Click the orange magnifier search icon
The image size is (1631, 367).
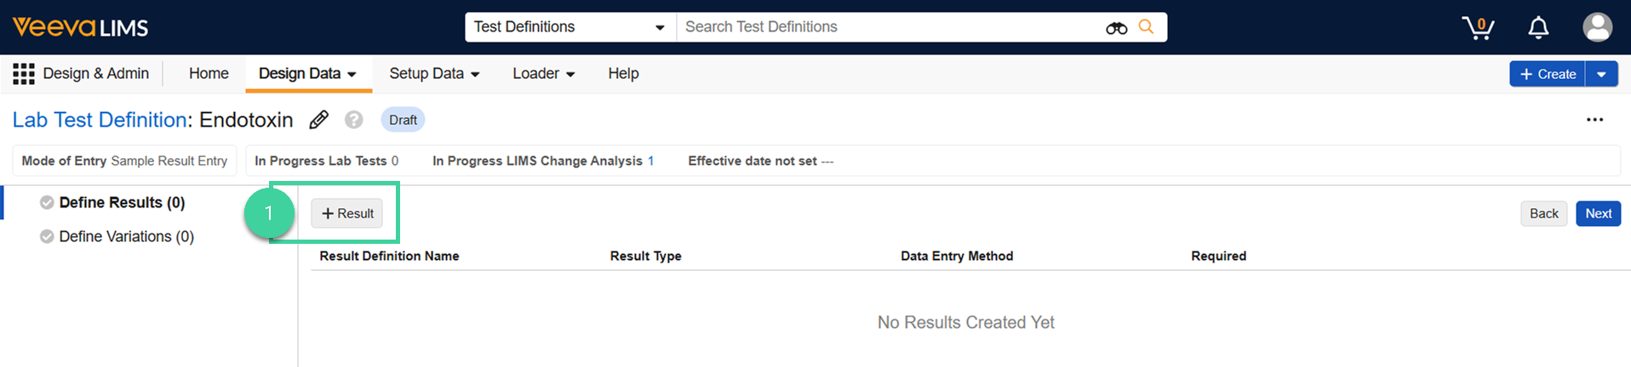(1147, 27)
